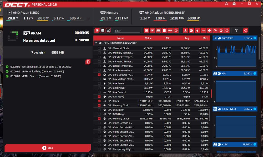
Task: Check the GPU Chip Power checkbox
Action: click(x=99, y=88)
